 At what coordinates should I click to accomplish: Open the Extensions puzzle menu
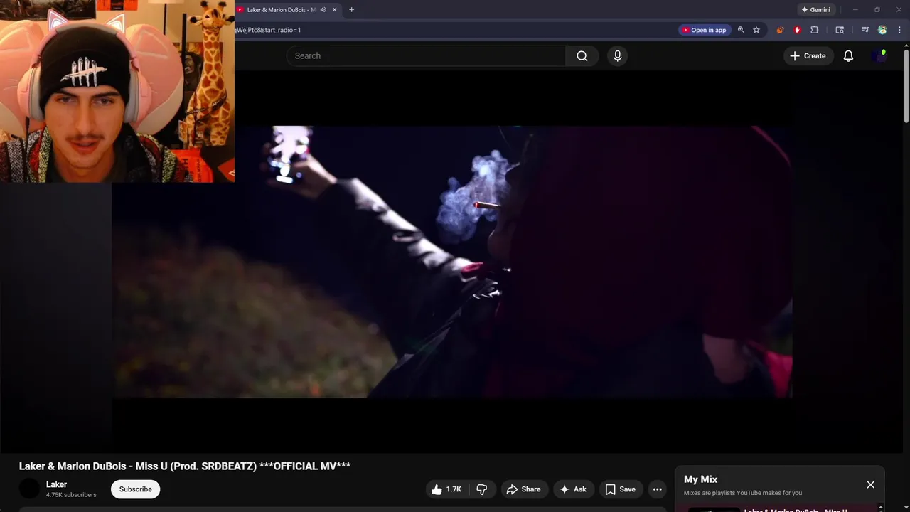coord(815,30)
